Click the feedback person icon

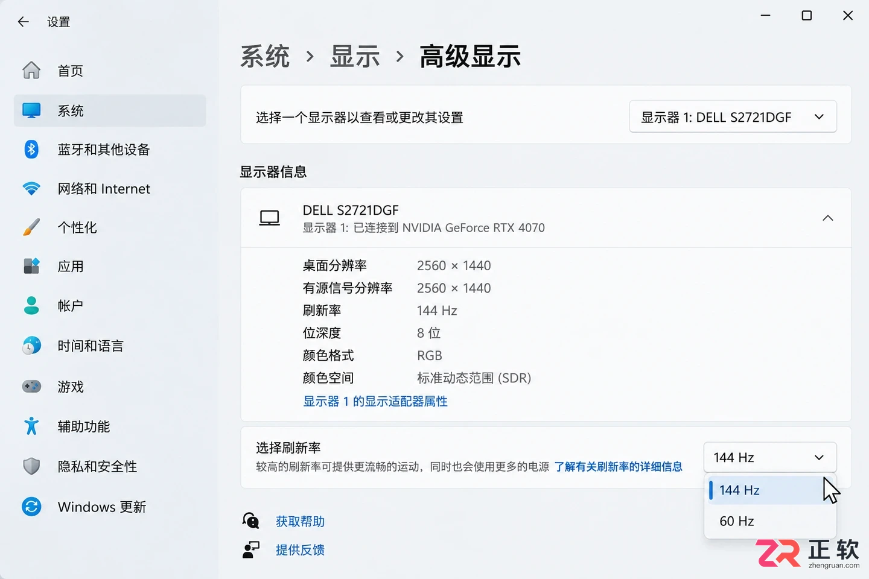pyautogui.click(x=250, y=549)
